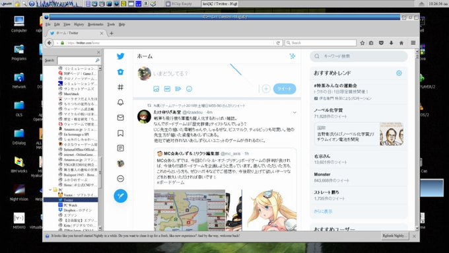This screenshot has width=449, height=253.
Task: Open the Downloads arrow icon
Action: (391, 43)
